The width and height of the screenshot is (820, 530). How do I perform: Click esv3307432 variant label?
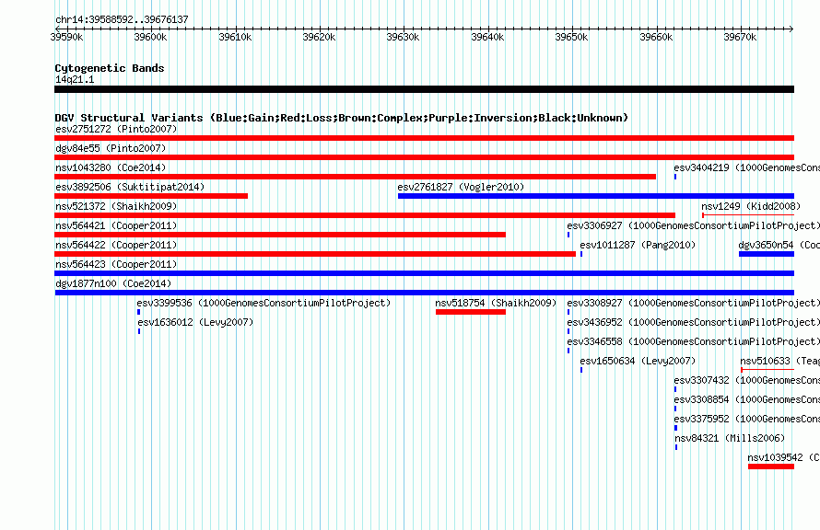point(746,380)
